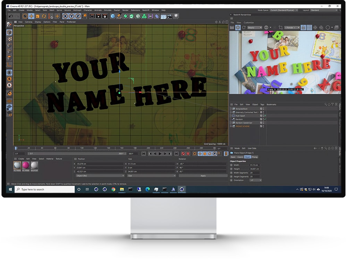Activate the Scale tool
347x259 pixels.
(37, 16)
